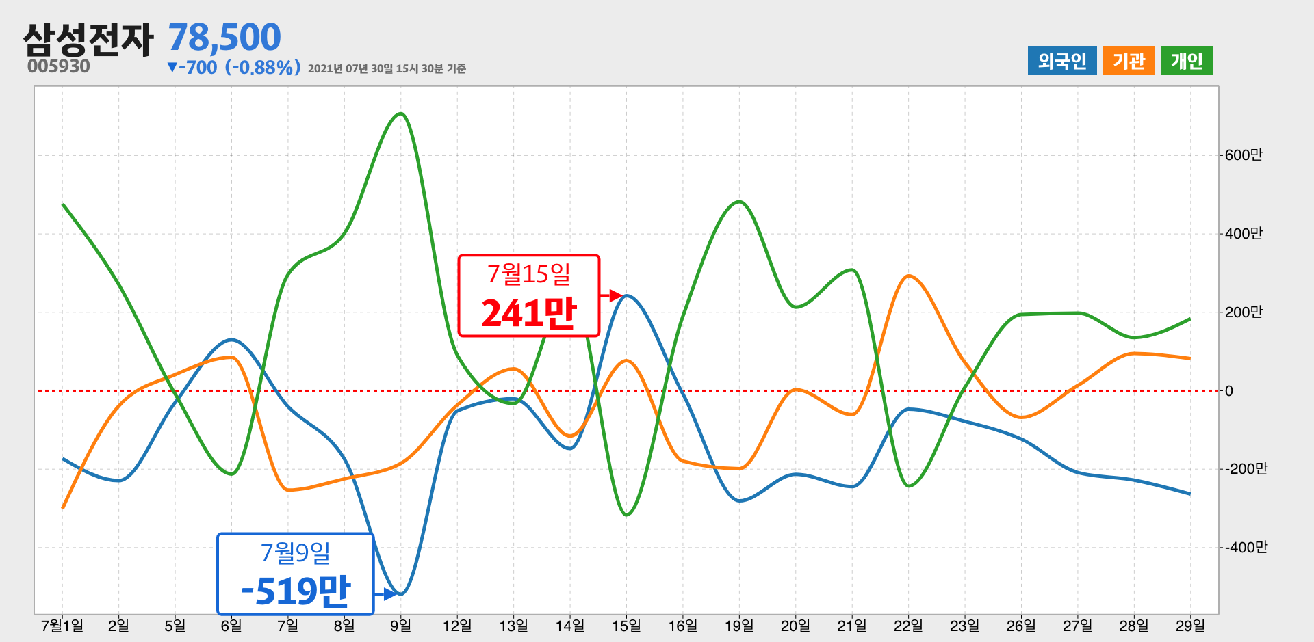
Task: Click the 20일 x-axis date label
Action: click(x=795, y=626)
